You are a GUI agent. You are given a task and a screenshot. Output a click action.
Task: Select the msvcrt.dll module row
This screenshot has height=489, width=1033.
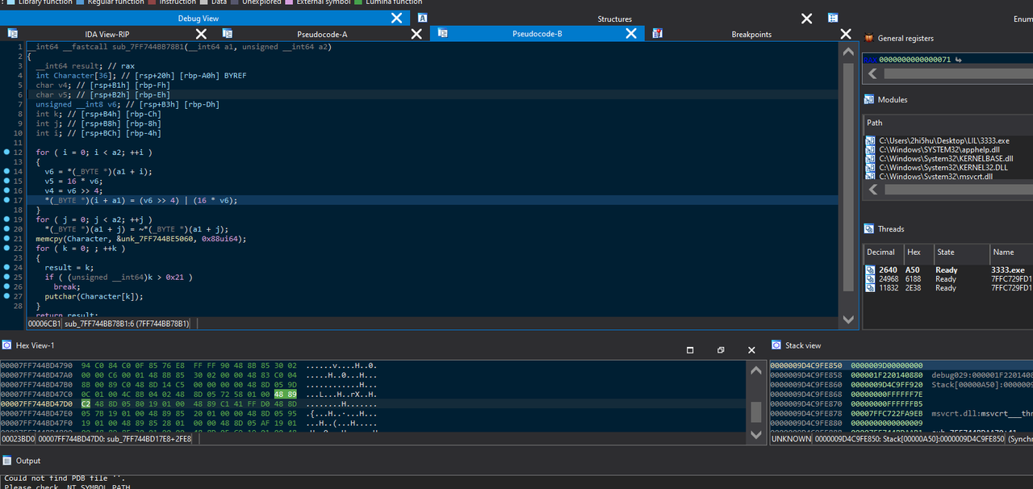948,177
